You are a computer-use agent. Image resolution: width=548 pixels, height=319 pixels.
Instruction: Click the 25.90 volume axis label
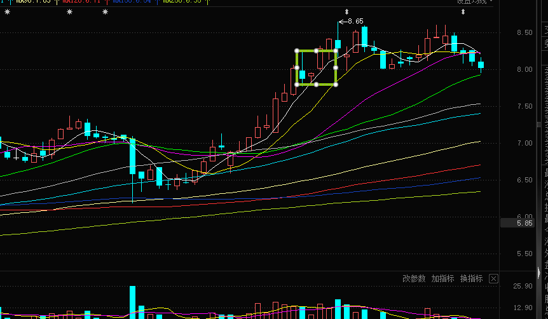click(523, 286)
